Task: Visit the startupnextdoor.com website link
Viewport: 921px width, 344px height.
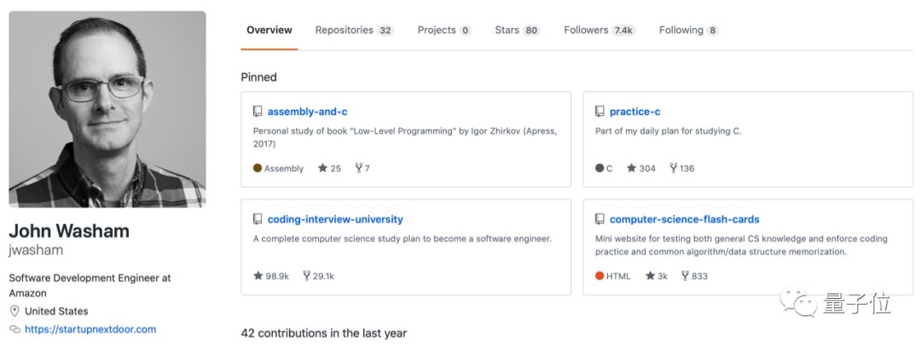Action: (90, 330)
